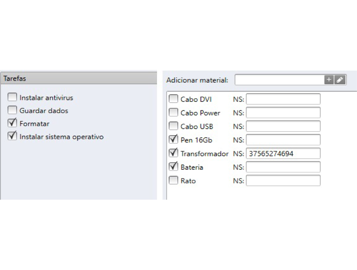Disable Instalar sistema operativo checkbox
Image resolution: width=357 pixels, height=270 pixels.
tap(12, 136)
